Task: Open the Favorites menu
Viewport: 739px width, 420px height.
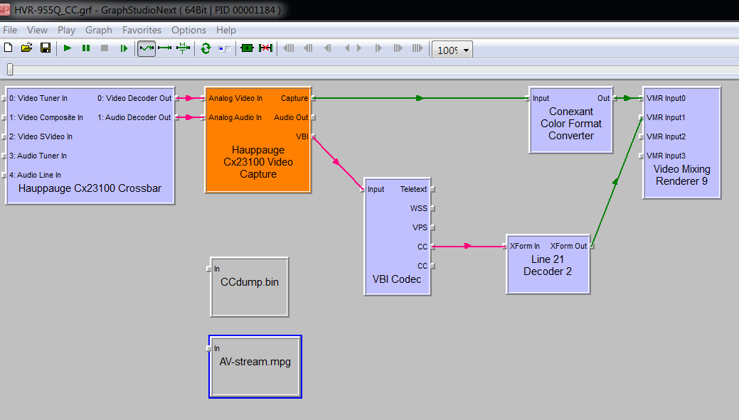Action: tap(142, 30)
